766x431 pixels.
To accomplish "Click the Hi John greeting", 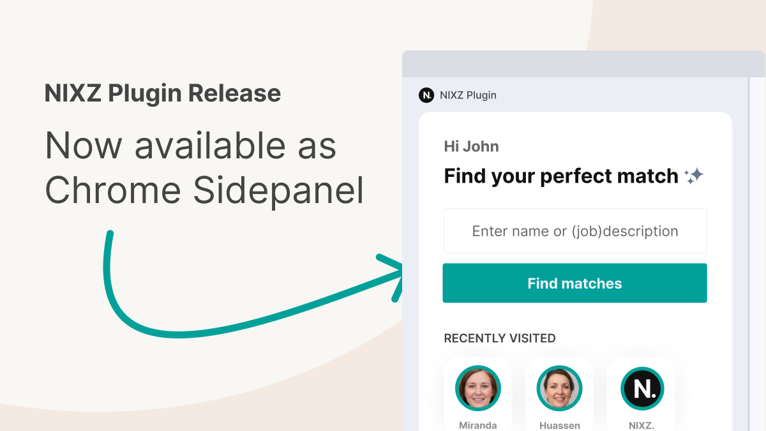I will 472,146.
